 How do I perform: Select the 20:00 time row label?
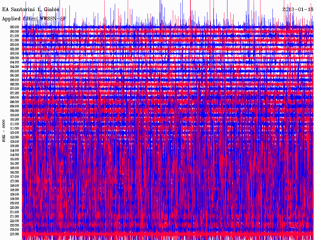pyautogui.click(x=15, y=203)
